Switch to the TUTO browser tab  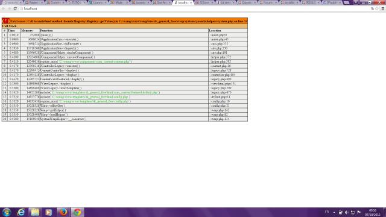coord(76,2)
